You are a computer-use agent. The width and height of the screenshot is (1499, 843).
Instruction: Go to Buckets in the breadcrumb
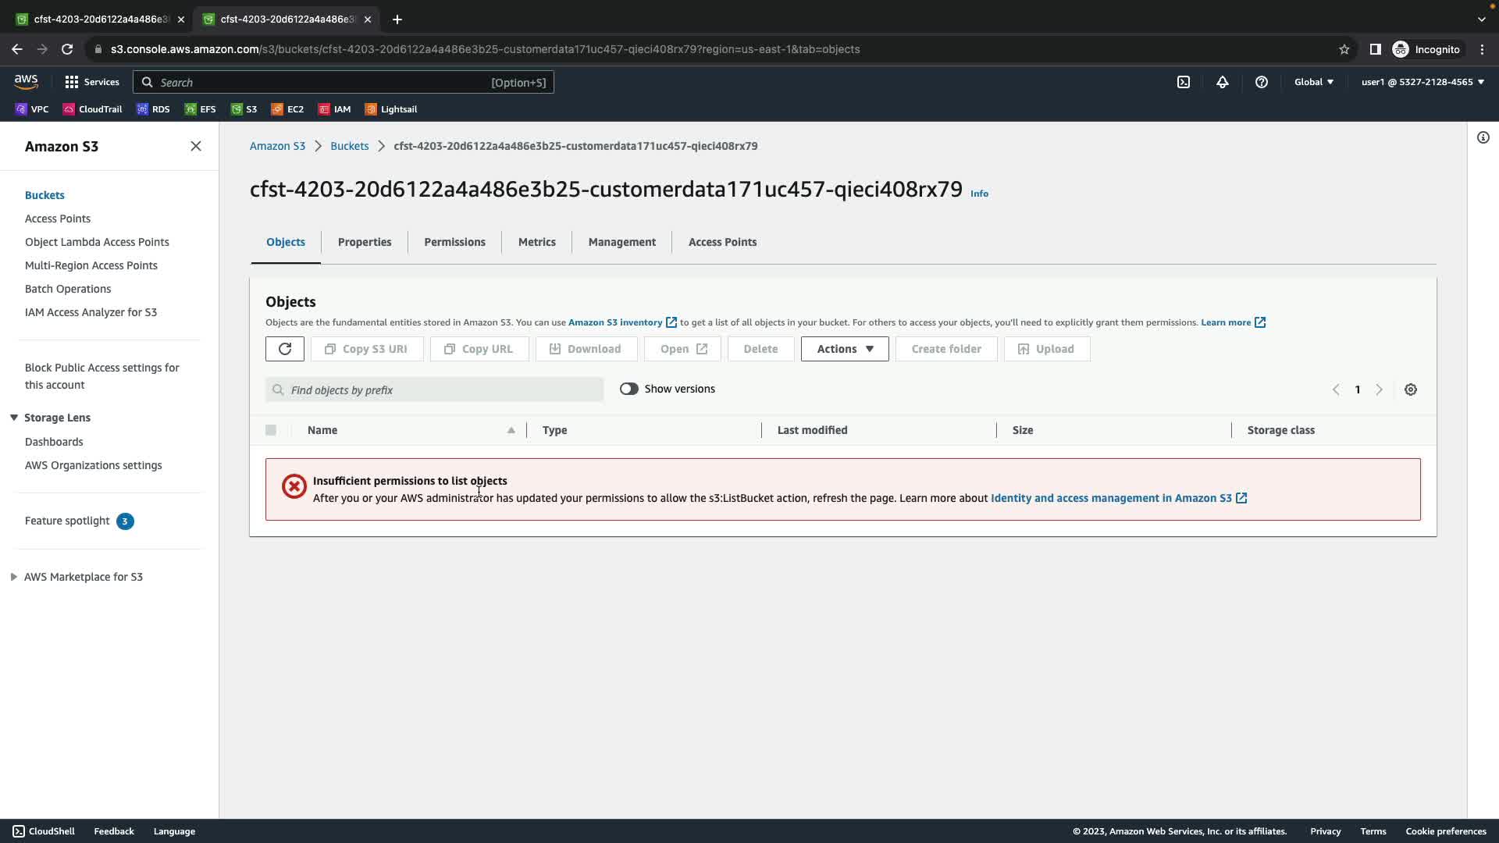coord(349,146)
